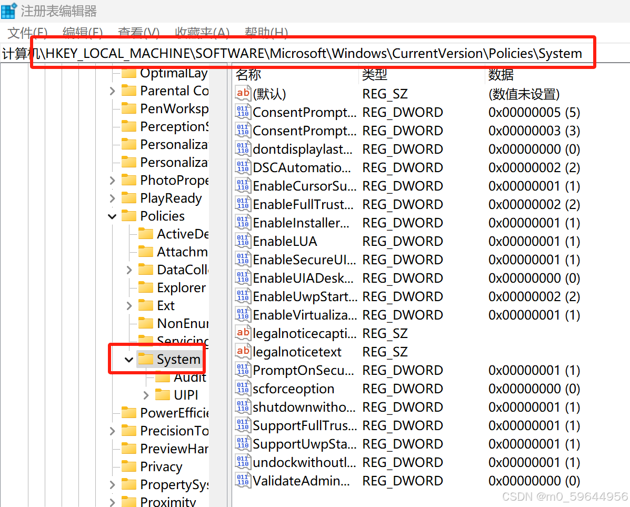The width and height of the screenshot is (630, 507).
Task: Expand the UIPI subkey
Action: click(x=146, y=395)
